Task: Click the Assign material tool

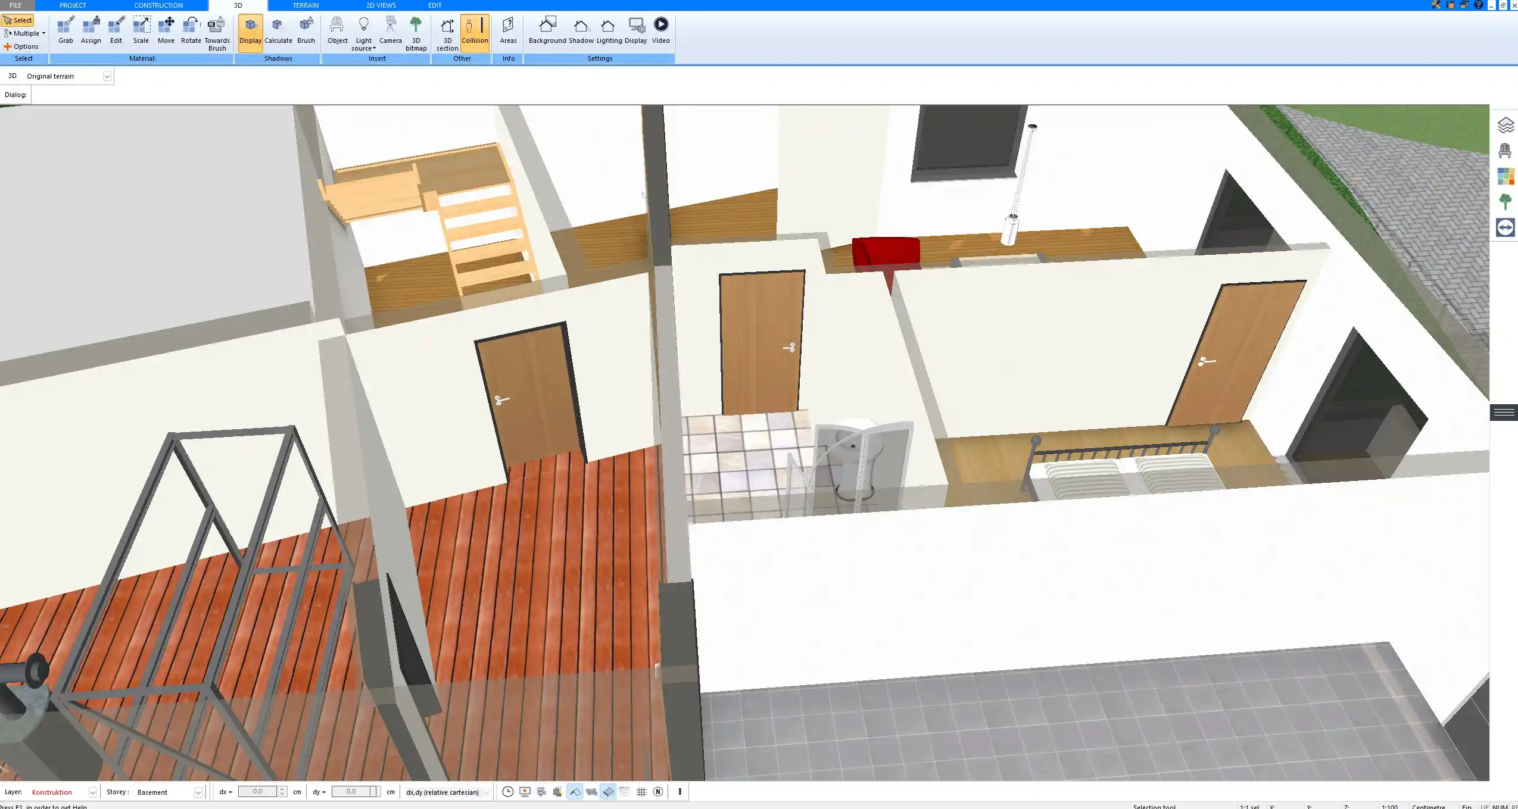Action: click(x=91, y=31)
